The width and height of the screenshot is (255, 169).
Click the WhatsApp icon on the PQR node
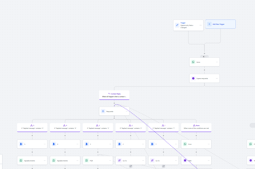coord(87,160)
